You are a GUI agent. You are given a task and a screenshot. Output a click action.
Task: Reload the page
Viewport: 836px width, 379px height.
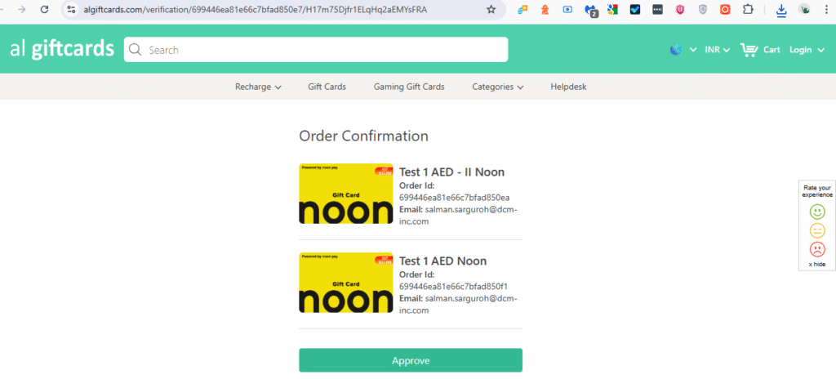tap(44, 10)
